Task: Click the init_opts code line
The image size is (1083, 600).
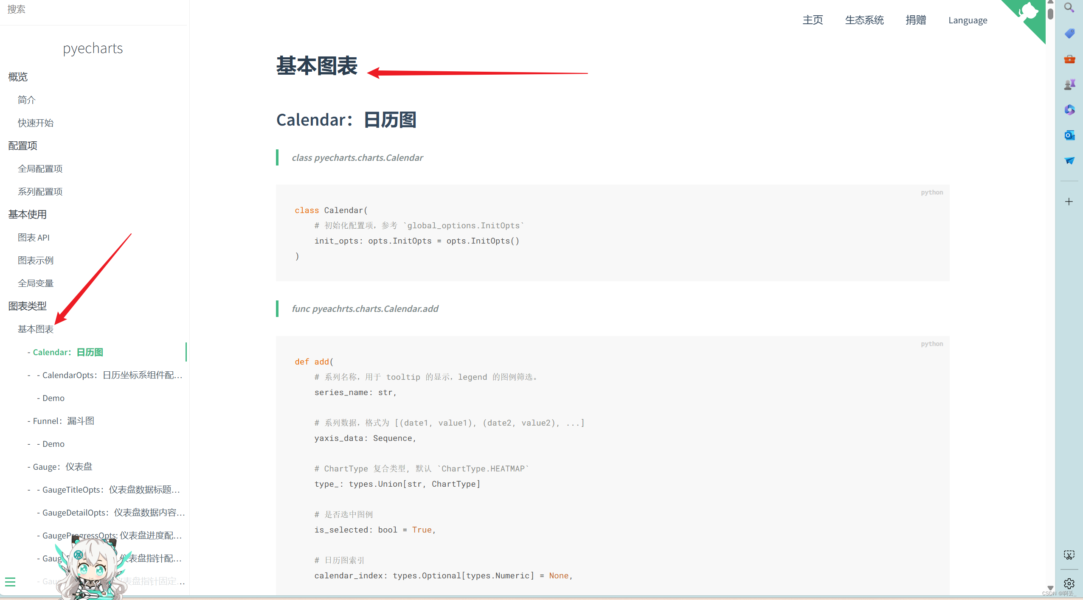Action: point(417,241)
